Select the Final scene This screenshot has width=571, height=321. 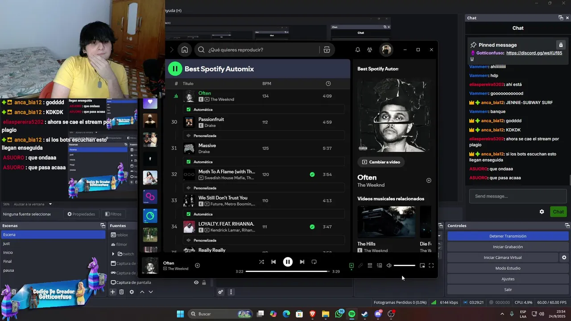pyautogui.click(x=53, y=261)
